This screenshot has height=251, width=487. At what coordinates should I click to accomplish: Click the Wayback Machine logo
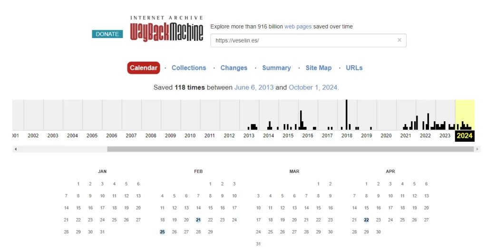tap(166, 29)
